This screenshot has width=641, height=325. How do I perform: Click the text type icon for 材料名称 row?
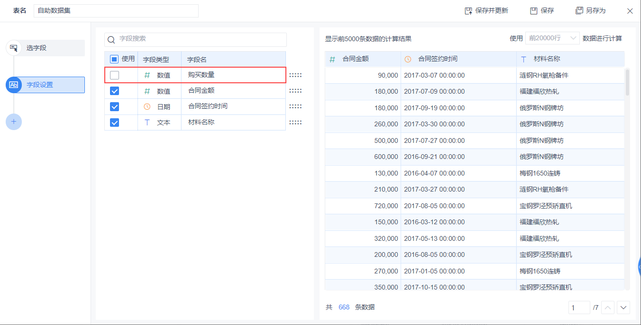147,122
